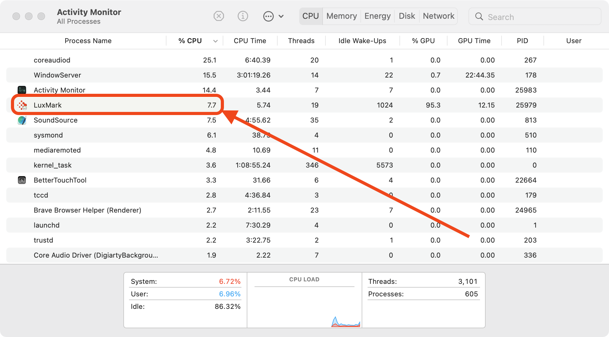Screen dimensions: 609x337
Task: Click the LuxMark app icon
Action: pos(22,105)
